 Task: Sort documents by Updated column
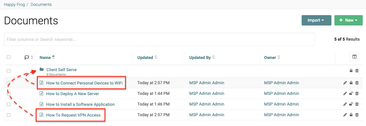tap(145, 58)
